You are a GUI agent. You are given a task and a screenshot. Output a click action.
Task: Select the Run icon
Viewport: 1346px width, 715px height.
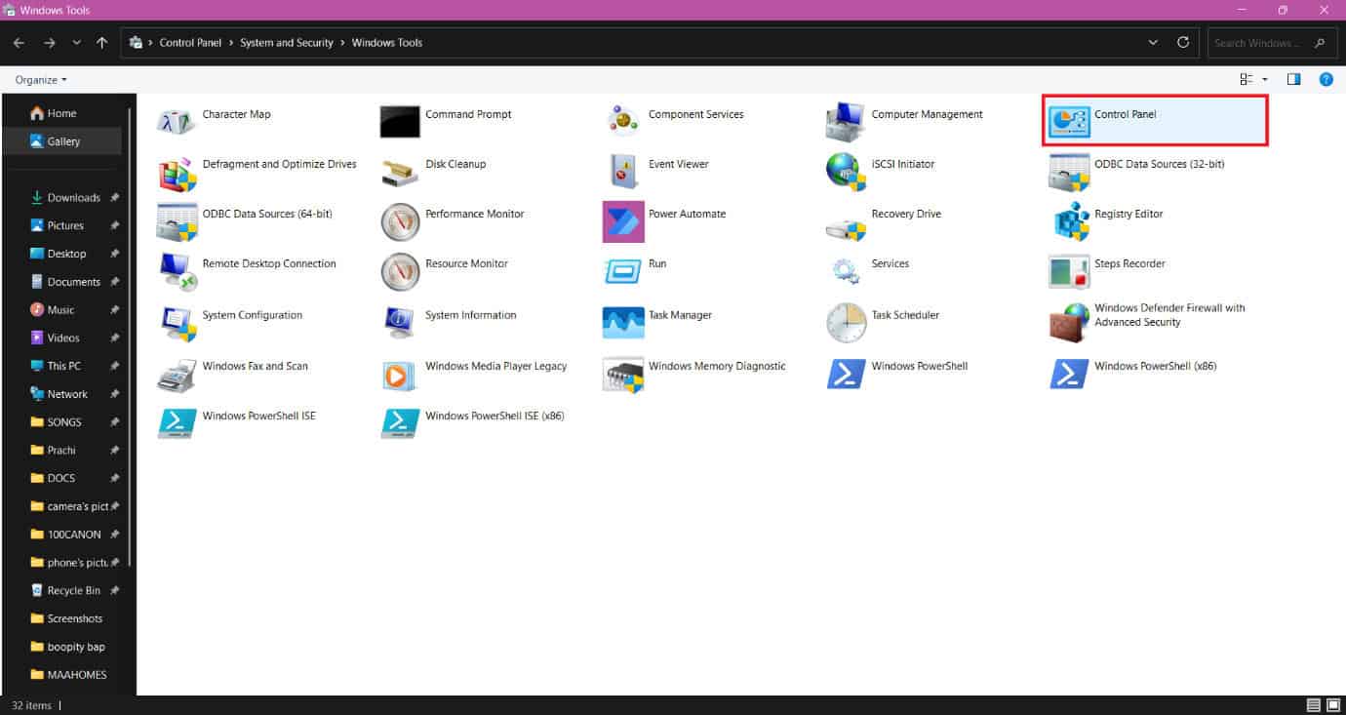(623, 271)
